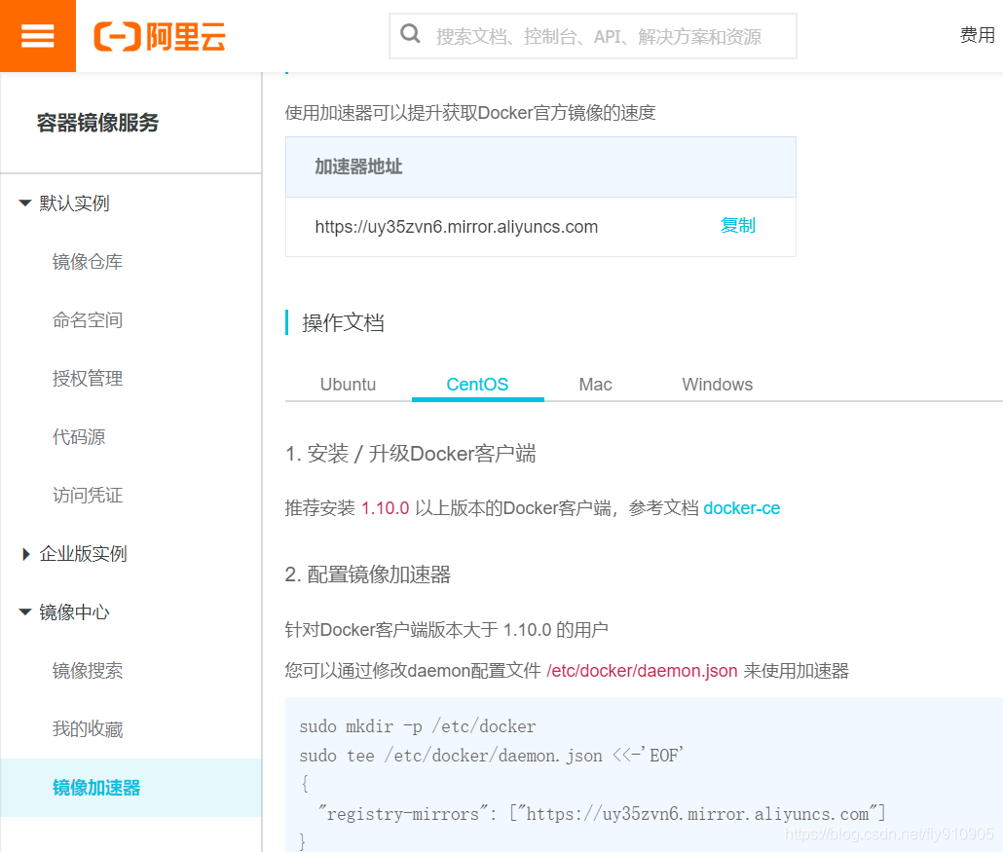Click the 容器镜像服务 heading
Viewport: 1003px width, 852px height.
pyautogui.click(x=97, y=123)
